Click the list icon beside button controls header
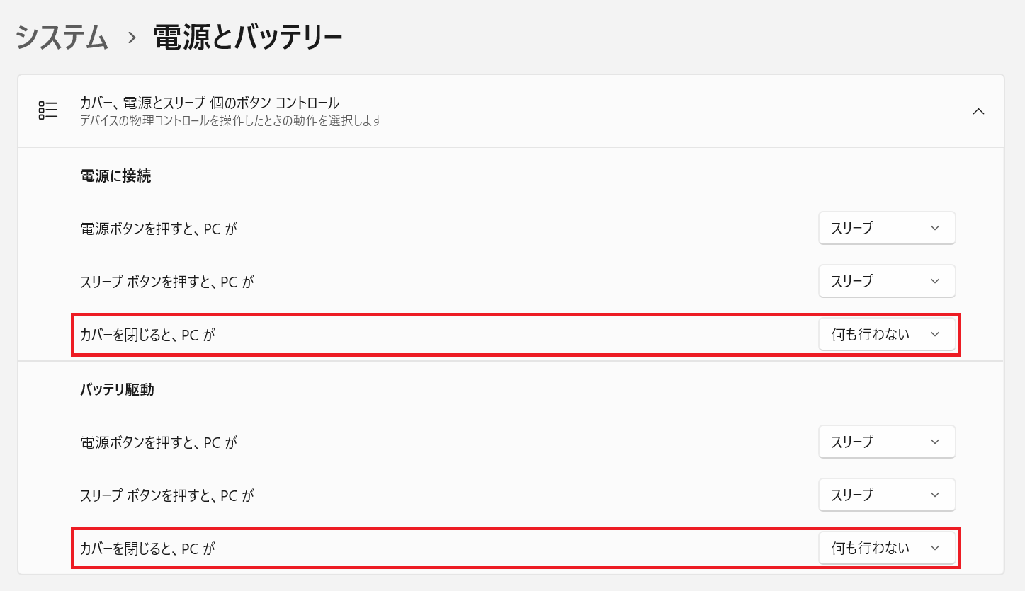The height and width of the screenshot is (591, 1025). click(48, 110)
